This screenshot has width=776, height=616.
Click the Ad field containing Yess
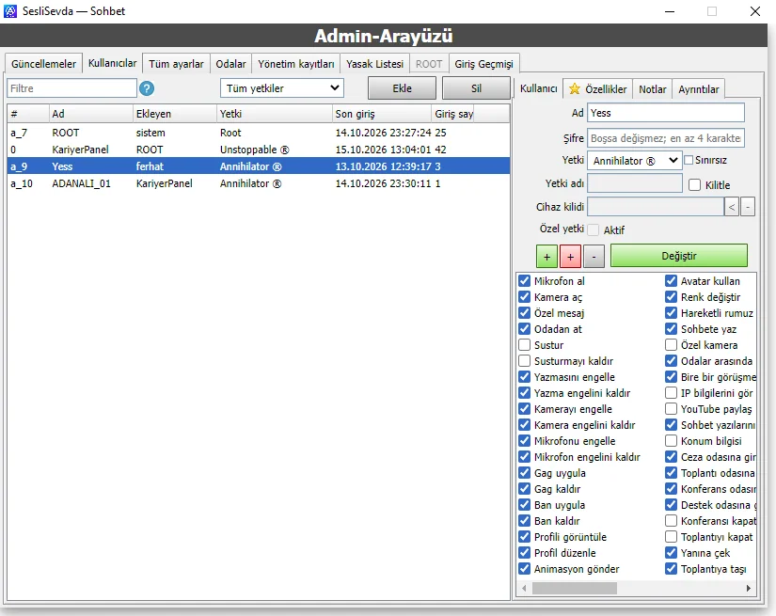666,113
